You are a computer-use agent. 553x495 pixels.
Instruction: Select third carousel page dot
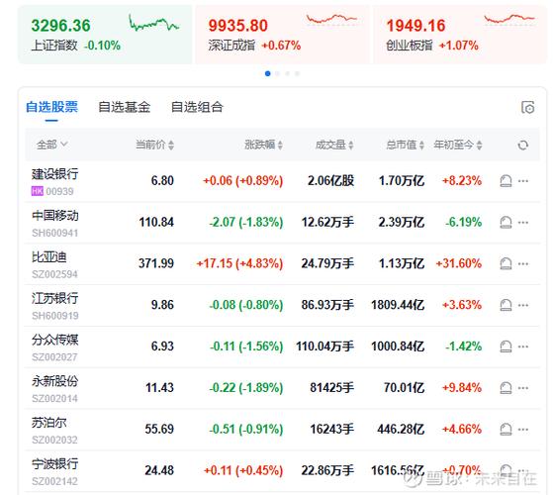(288, 73)
